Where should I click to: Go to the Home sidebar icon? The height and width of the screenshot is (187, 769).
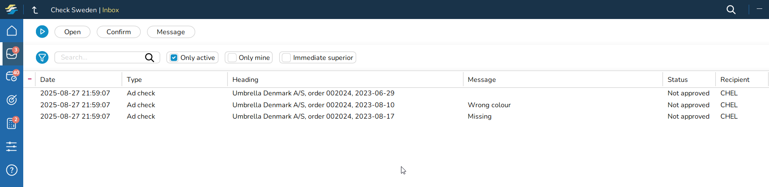[x=12, y=31]
